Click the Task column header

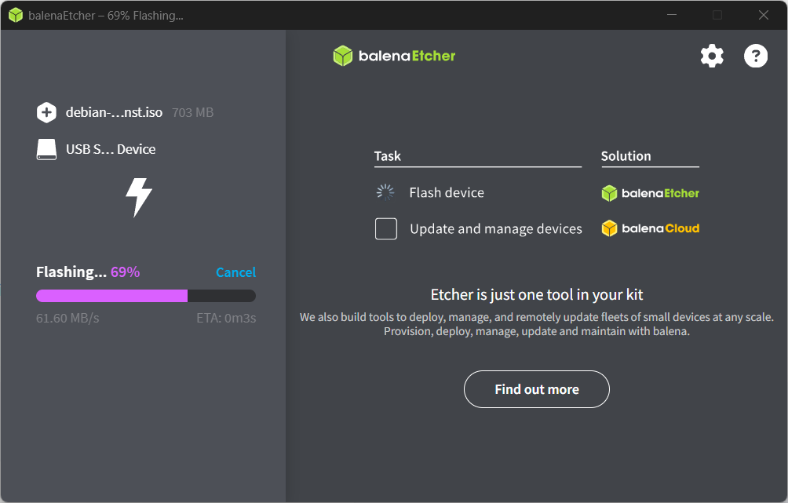388,156
